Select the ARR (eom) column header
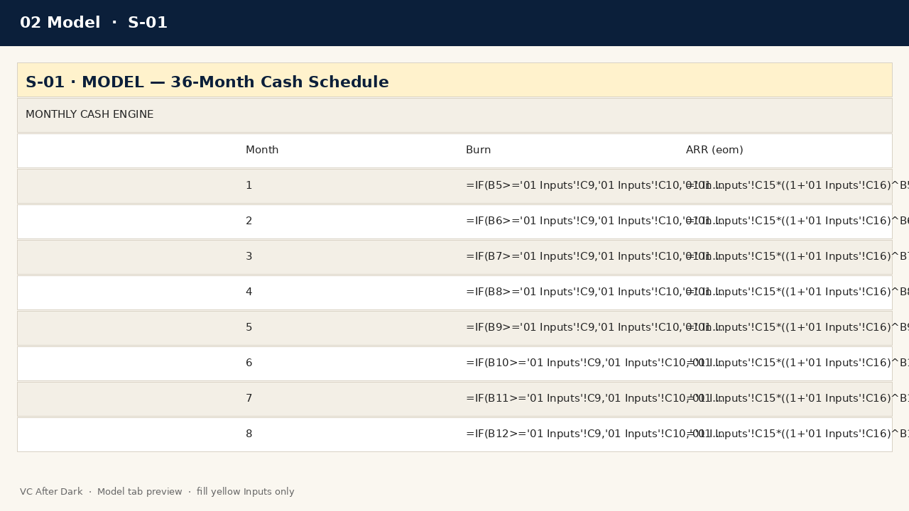 (x=785, y=150)
